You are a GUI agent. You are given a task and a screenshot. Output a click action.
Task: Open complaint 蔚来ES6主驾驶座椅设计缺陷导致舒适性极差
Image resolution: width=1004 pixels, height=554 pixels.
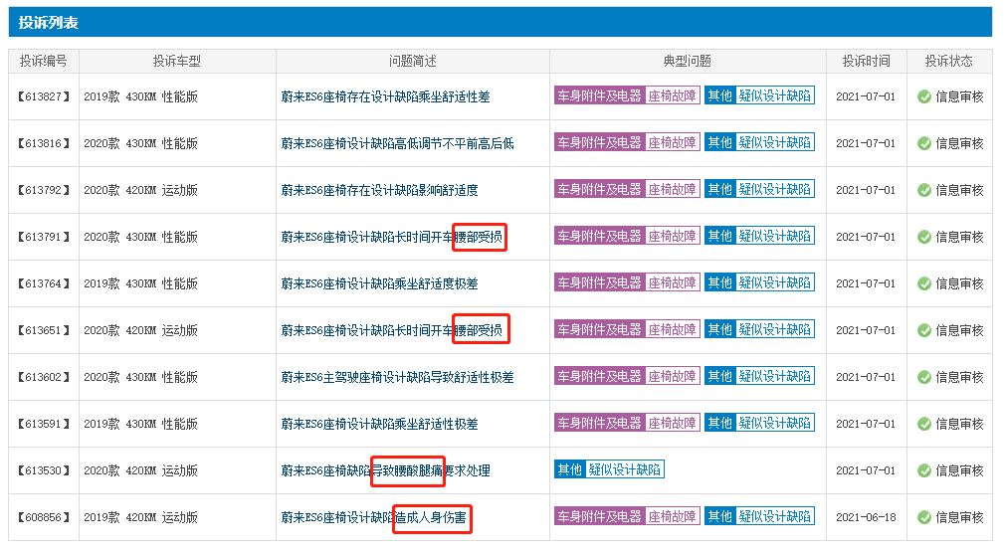(398, 377)
